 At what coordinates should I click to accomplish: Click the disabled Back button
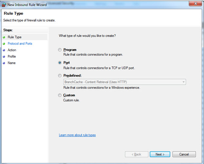point(137,154)
